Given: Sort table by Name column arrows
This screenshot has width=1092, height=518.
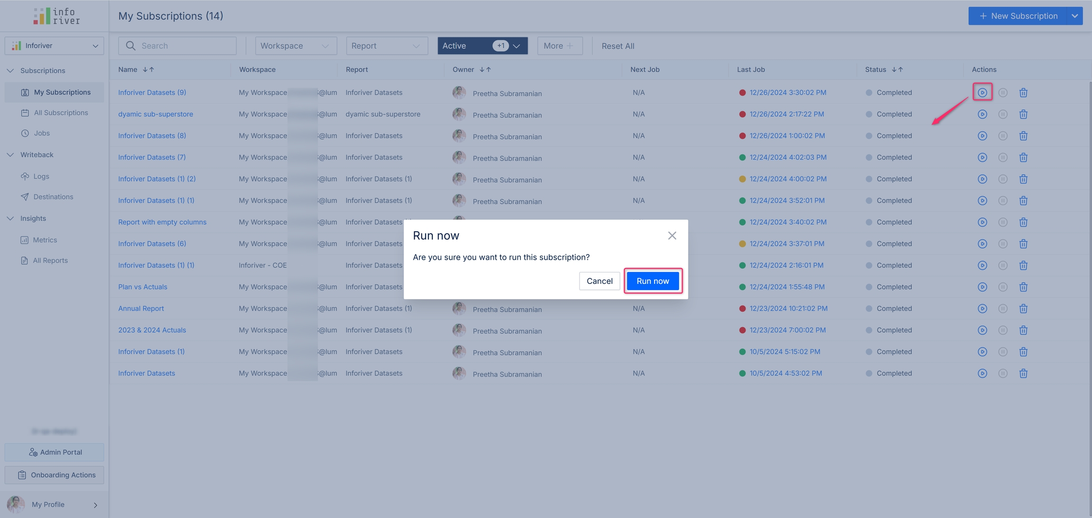Looking at the screenshot, I should click(148, 70).
